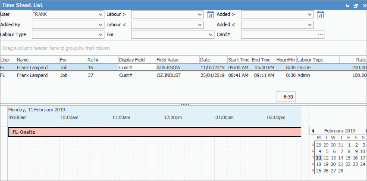Expand the Added By dropdown

coord(101,25)
